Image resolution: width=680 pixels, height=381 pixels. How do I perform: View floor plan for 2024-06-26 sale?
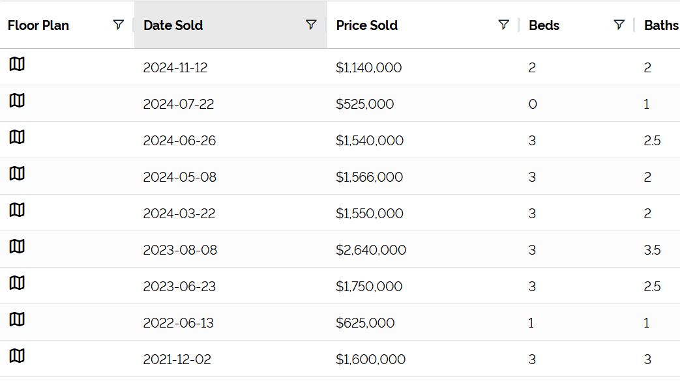17,137
